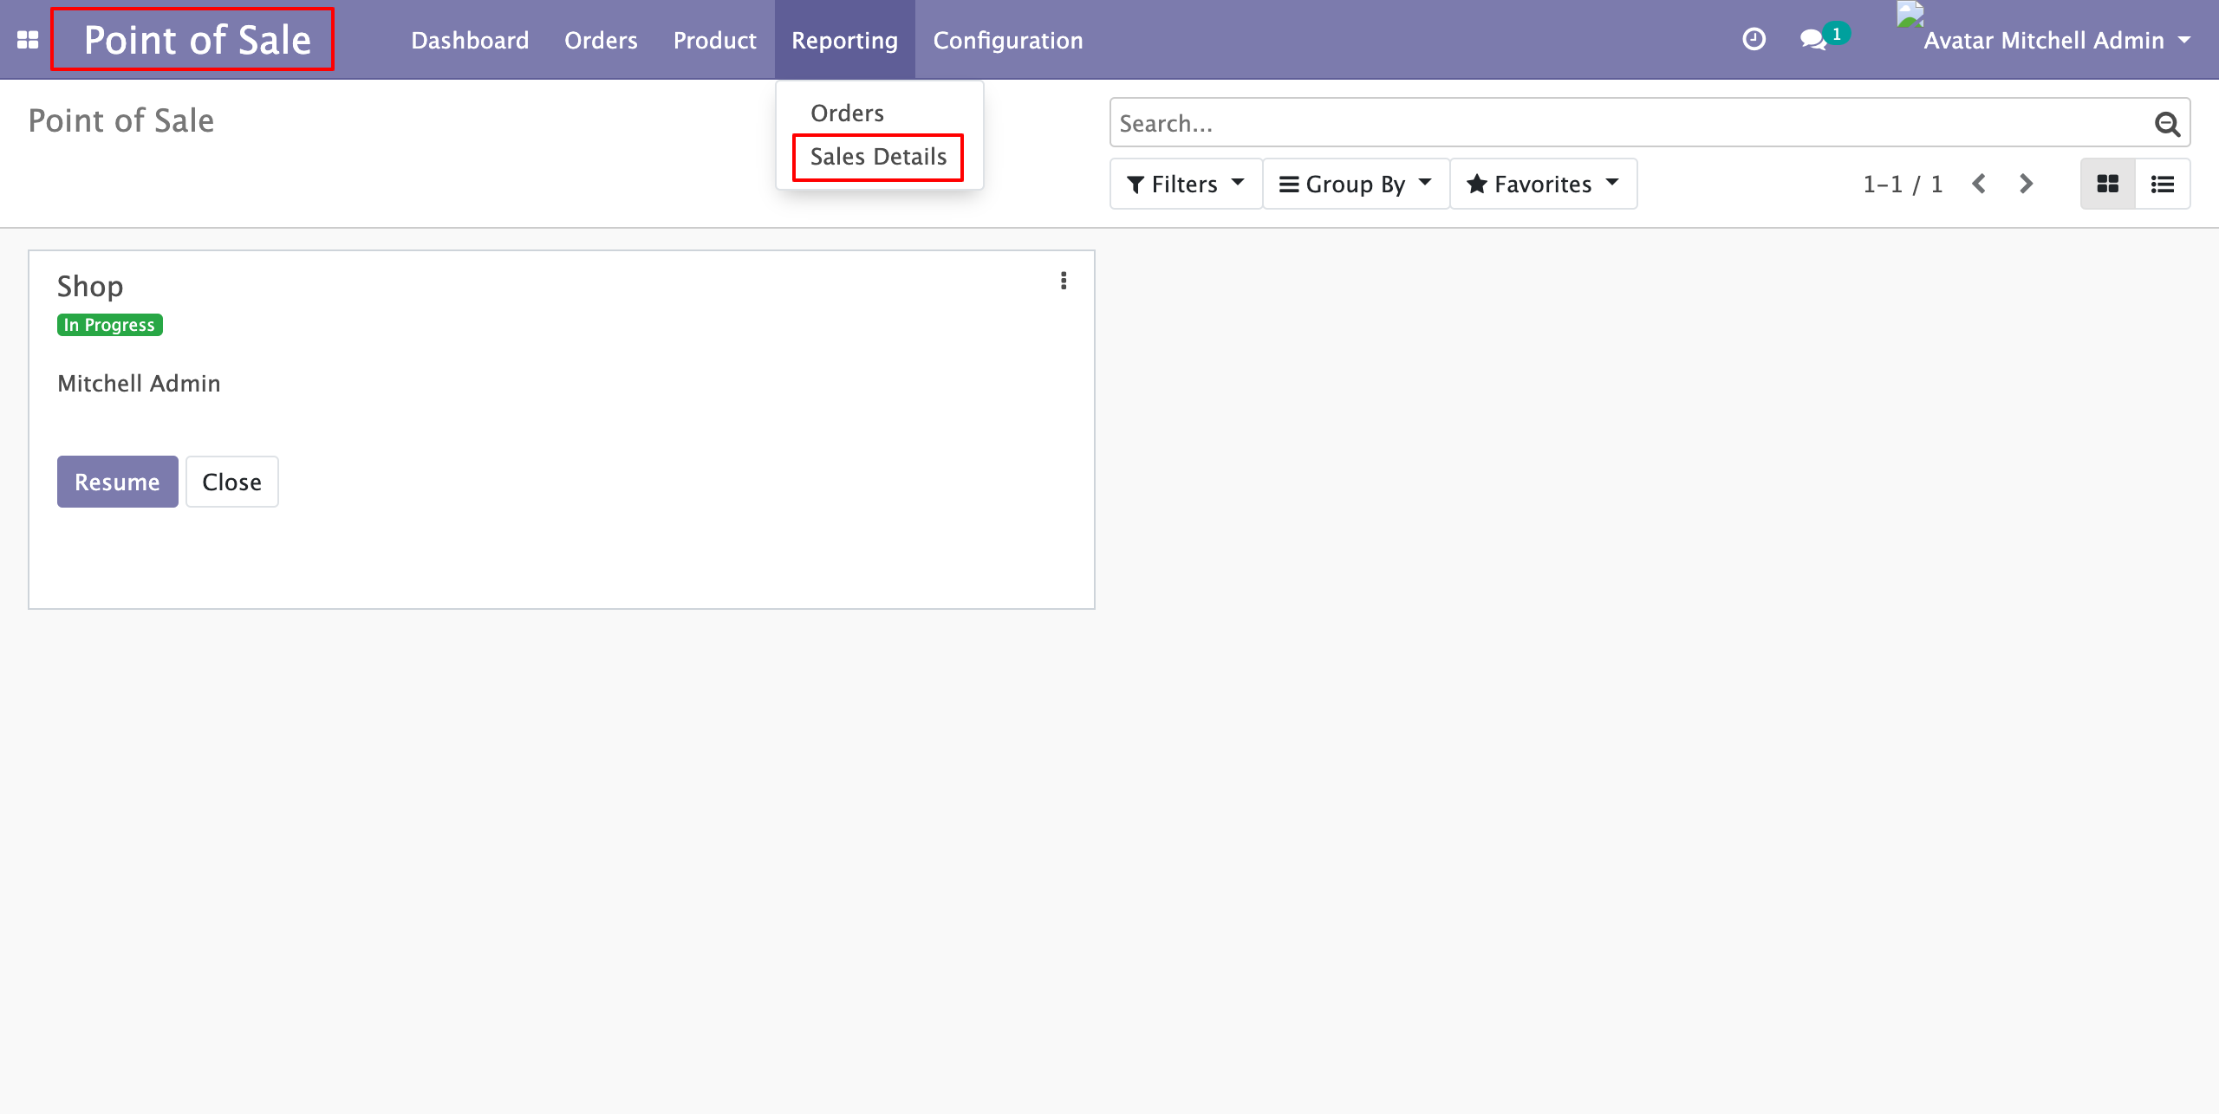Screen dimensions: 2219x1114
Task: Go to previous page arrow
Action: click(x=1978, y=184)
